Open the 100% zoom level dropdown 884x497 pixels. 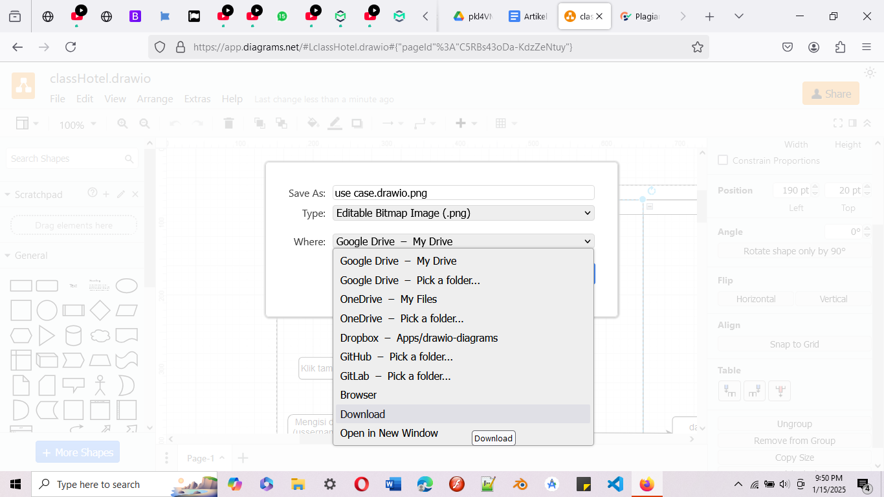[x=78, y=124]
